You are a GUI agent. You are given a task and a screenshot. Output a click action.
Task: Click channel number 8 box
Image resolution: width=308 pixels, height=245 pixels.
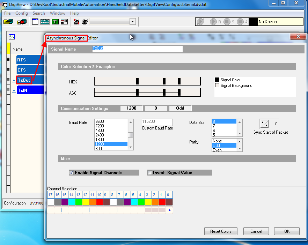pyautogui.click(x=113, y=195)
